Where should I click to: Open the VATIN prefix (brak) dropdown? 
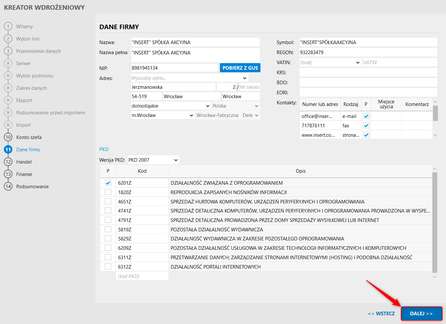click(358, 63)
